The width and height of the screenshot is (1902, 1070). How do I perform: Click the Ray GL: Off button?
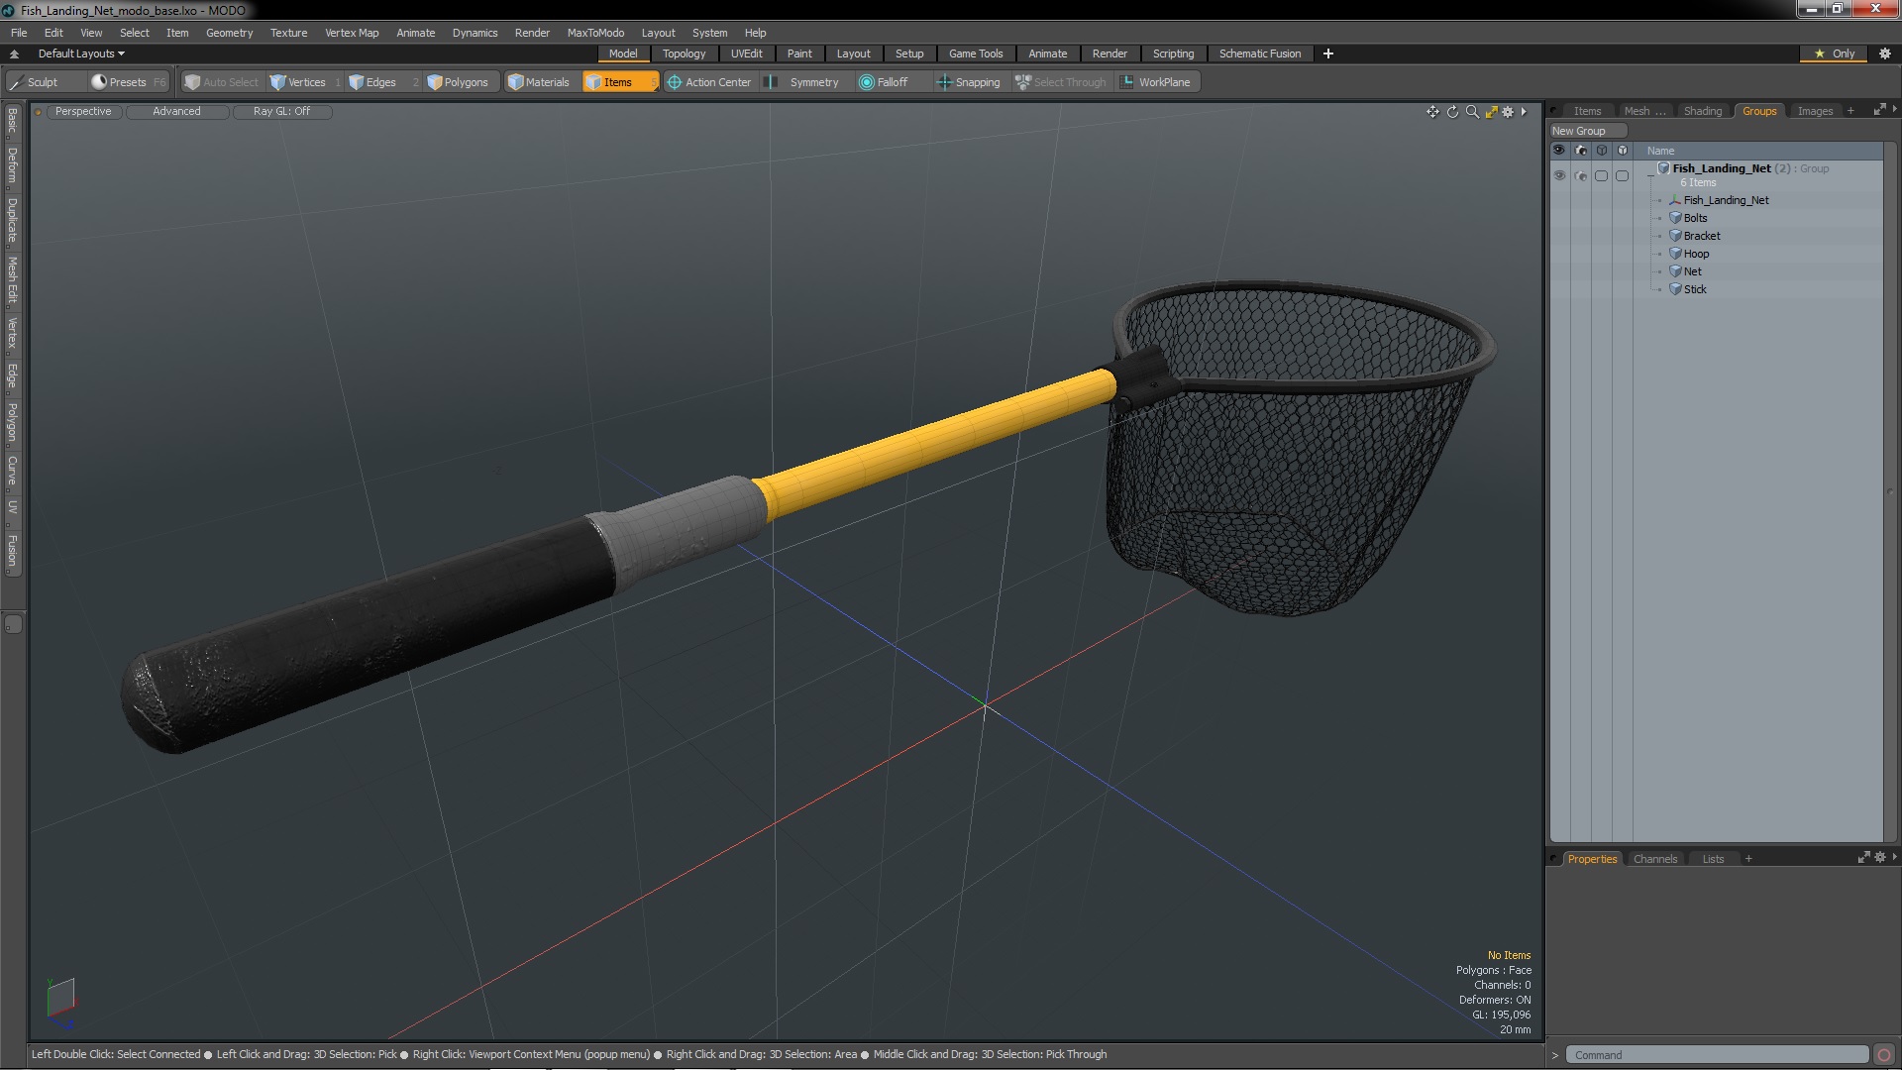click(281, 111)
